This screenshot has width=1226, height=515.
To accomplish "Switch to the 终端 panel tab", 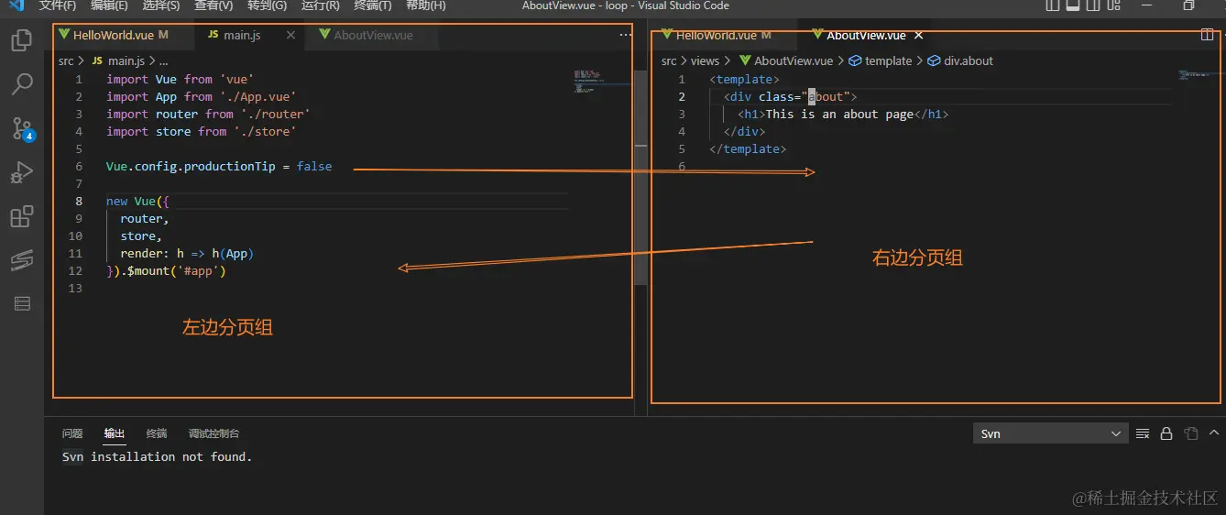I will tap(157, 433).
